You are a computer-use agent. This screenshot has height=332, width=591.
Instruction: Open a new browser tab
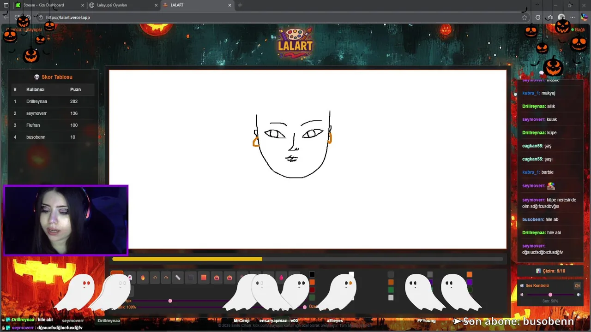pyautogui.click(x=240, y=5)
